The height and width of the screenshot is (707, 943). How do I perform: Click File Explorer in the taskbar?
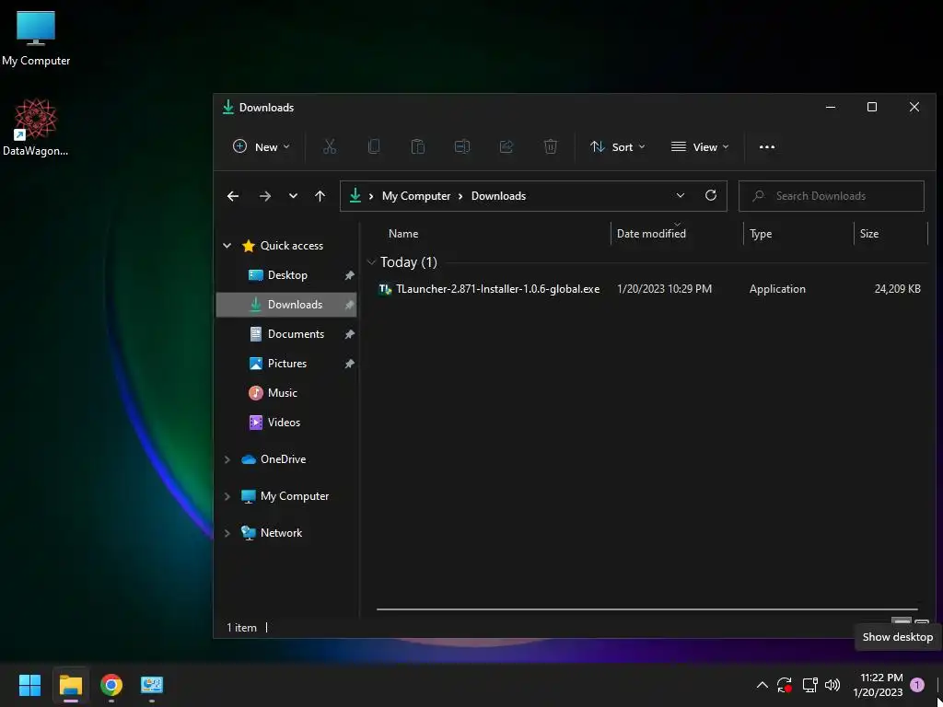pyautogui.click(x=70, y=685)
